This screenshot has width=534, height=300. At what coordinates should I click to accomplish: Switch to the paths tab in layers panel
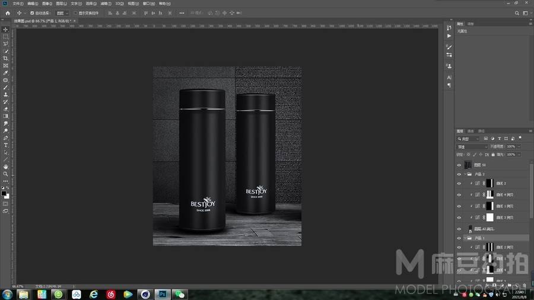tap(481, 131)
